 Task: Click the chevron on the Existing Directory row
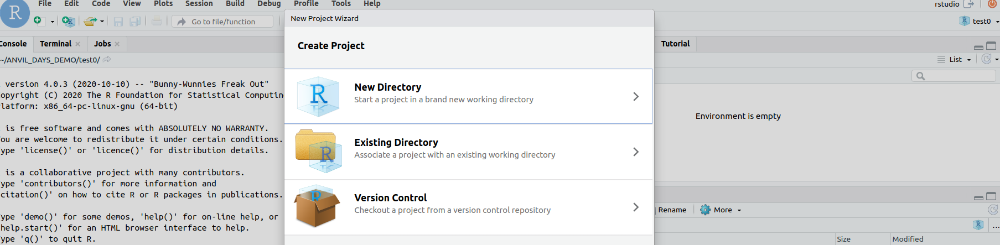[636, 152]
